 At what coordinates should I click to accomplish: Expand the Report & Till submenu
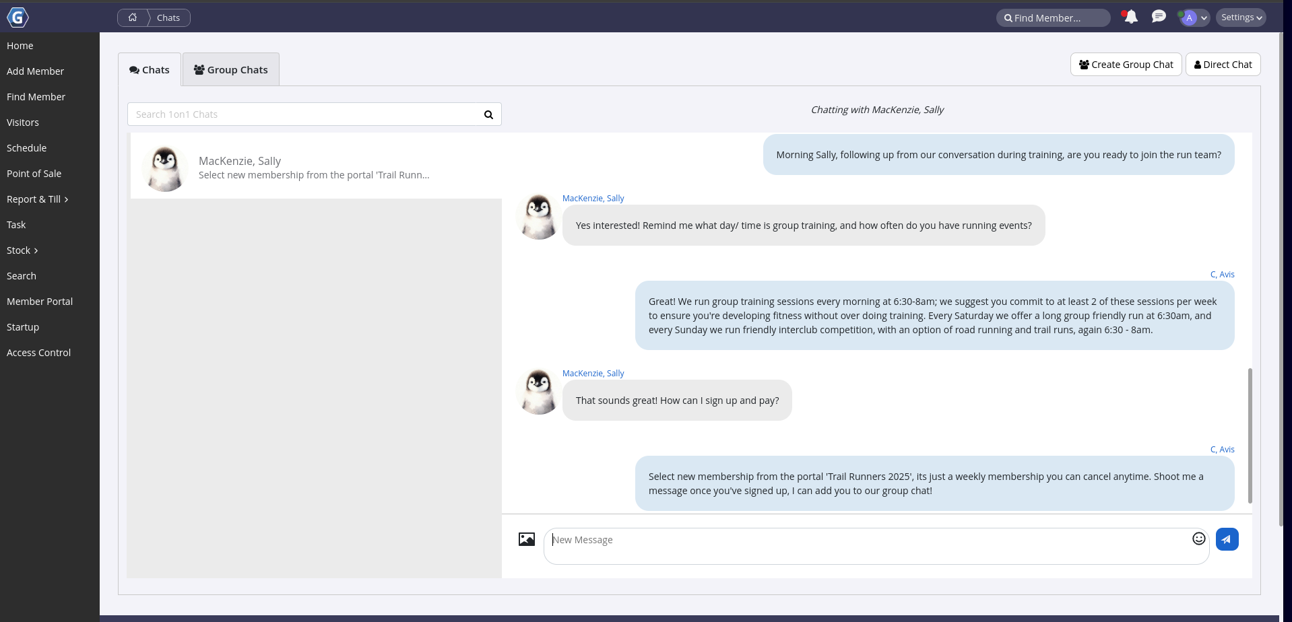pyautogui.click(x=38, y=199)
